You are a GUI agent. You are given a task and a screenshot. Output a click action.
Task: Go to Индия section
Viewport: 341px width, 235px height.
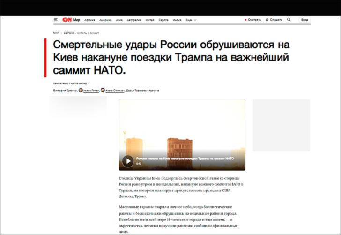click(x=177, y=20)
